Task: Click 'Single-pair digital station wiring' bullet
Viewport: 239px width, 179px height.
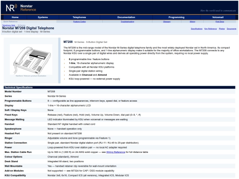Action: tap(85, 71)
